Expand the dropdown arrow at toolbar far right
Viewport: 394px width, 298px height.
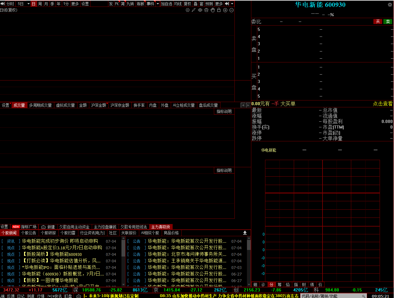tap(232, 4)
